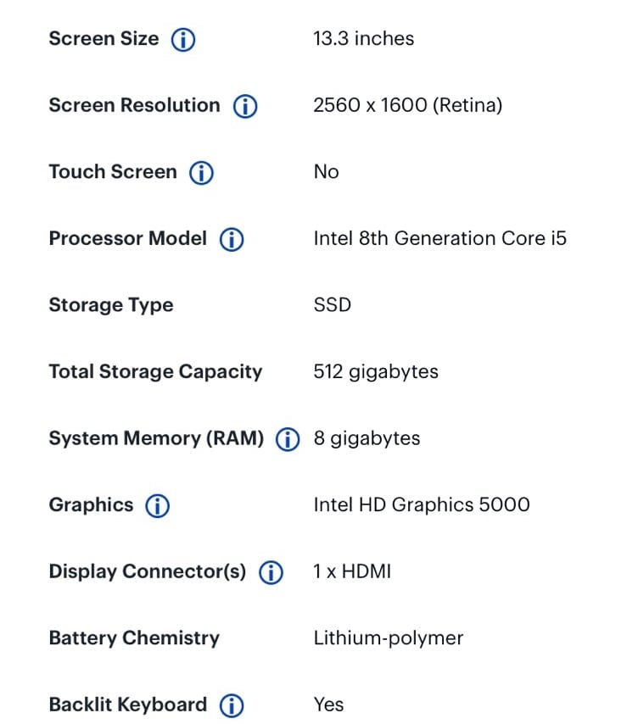
Task: Select the SSD value text
Action: (333, 304)
